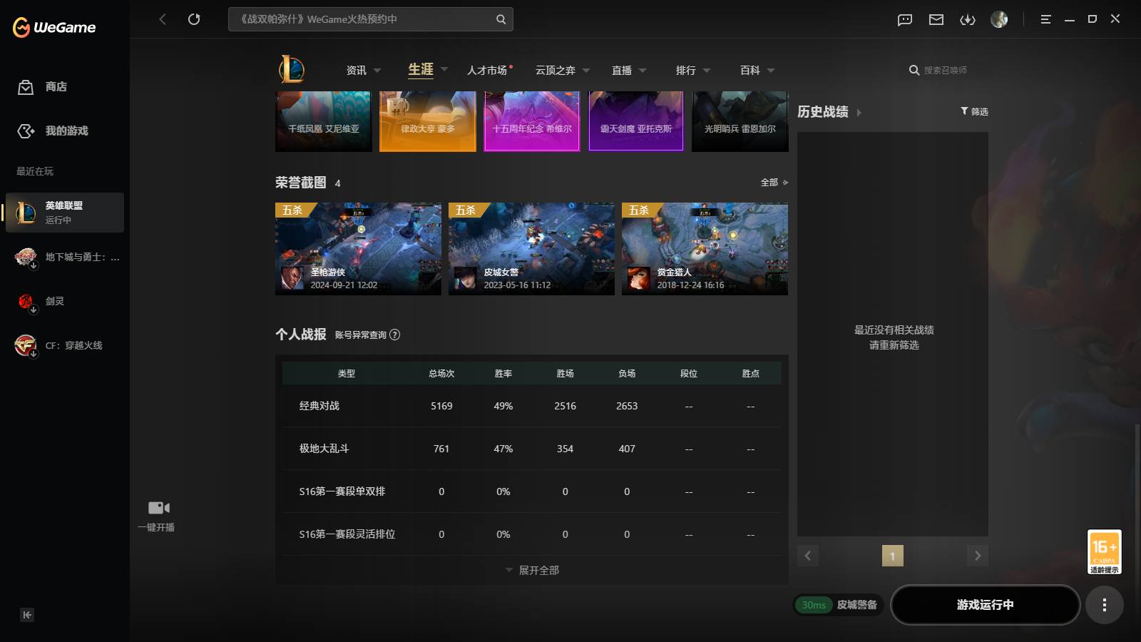This screenshot has height=642, width=1141.
Task: Refresh the page with reload icon
Action: tap(194, 19)
